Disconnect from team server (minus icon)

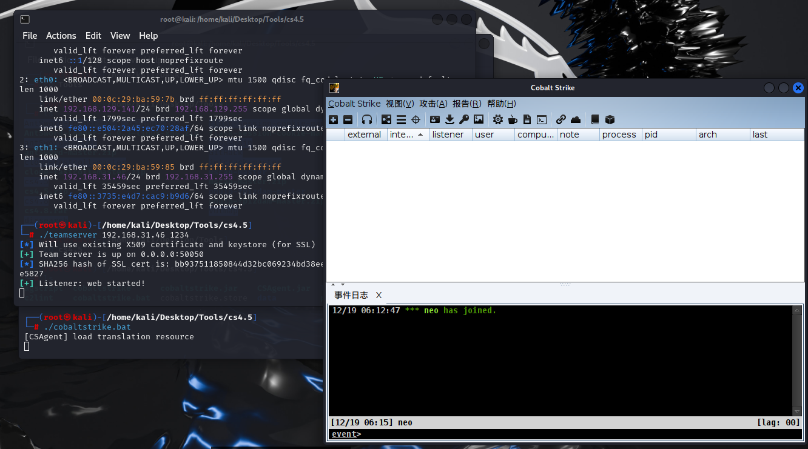tap(348, 120)
